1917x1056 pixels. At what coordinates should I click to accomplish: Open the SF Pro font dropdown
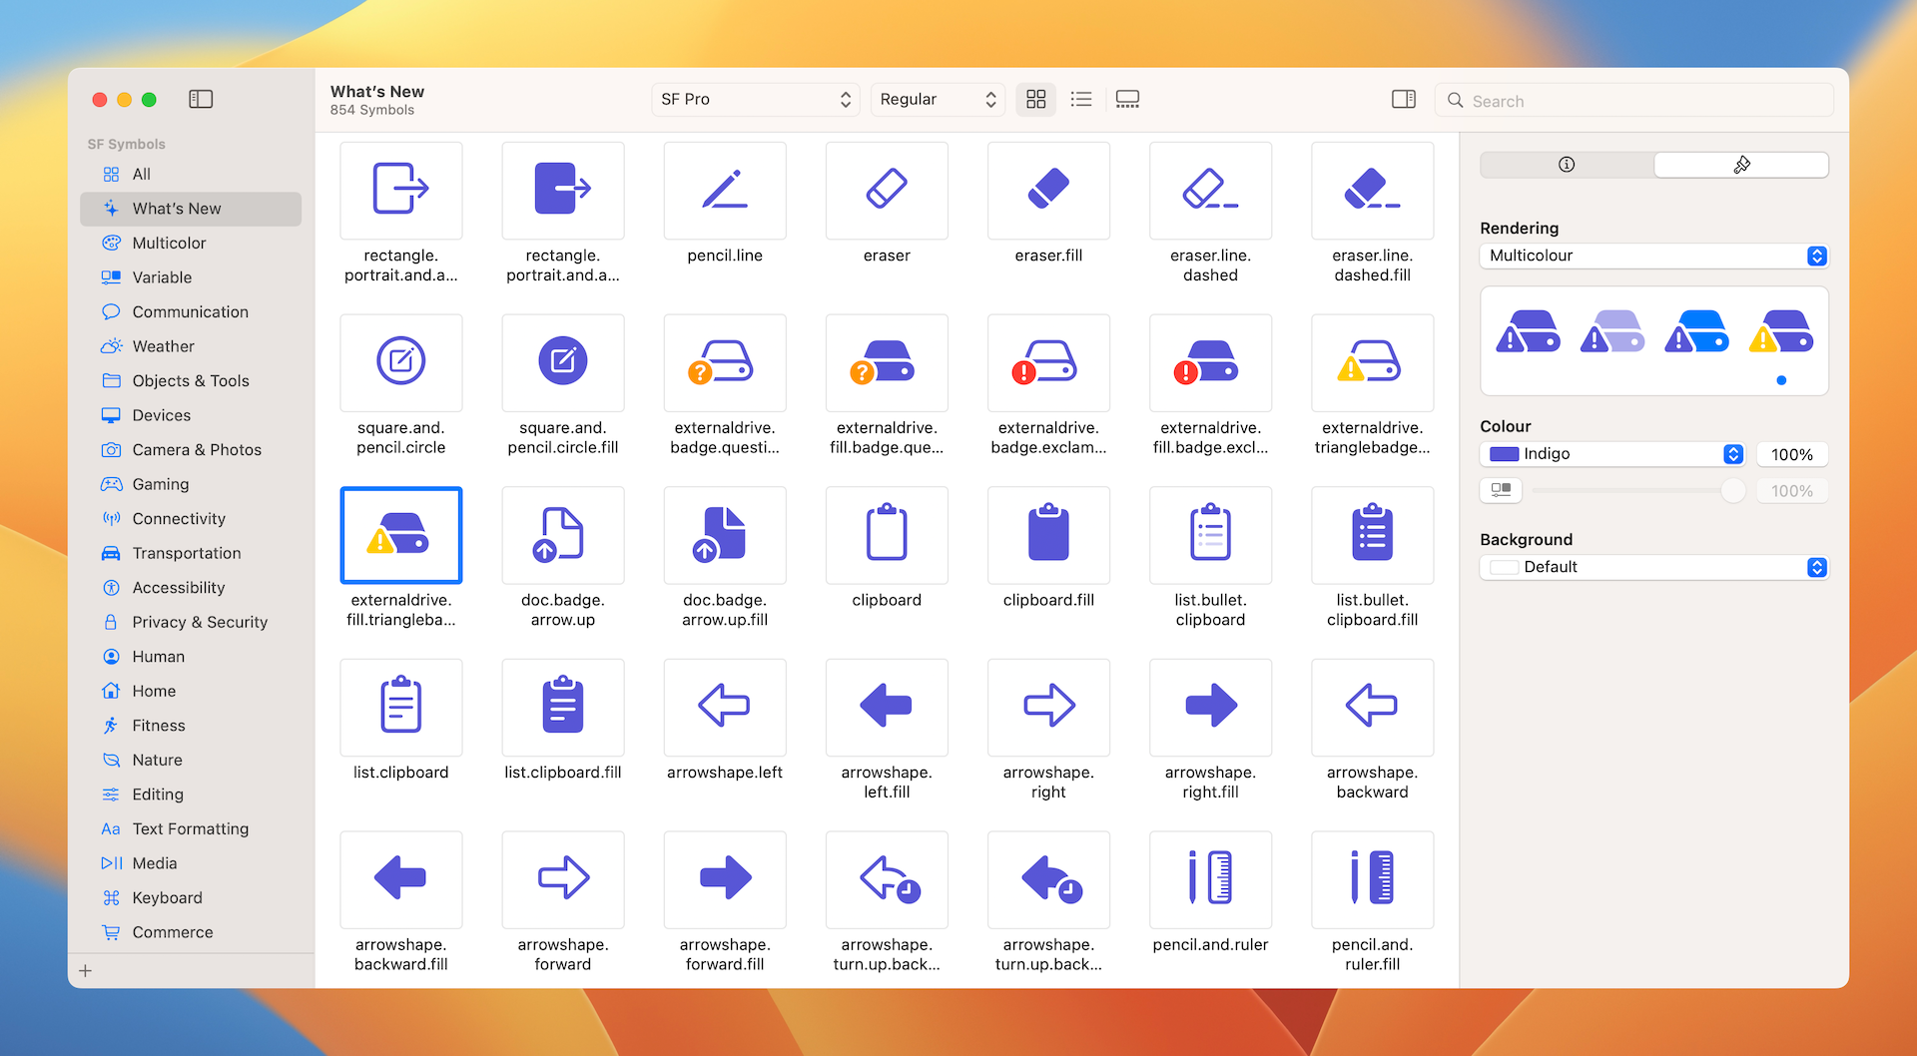tap(755, 99)
